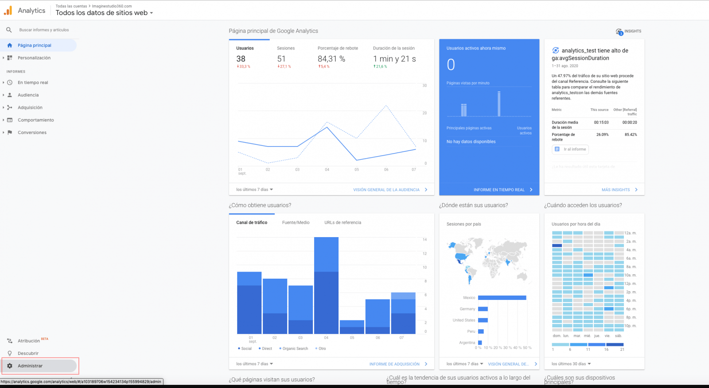Expand the Conversiones section arrow

(x=3, y=132)
